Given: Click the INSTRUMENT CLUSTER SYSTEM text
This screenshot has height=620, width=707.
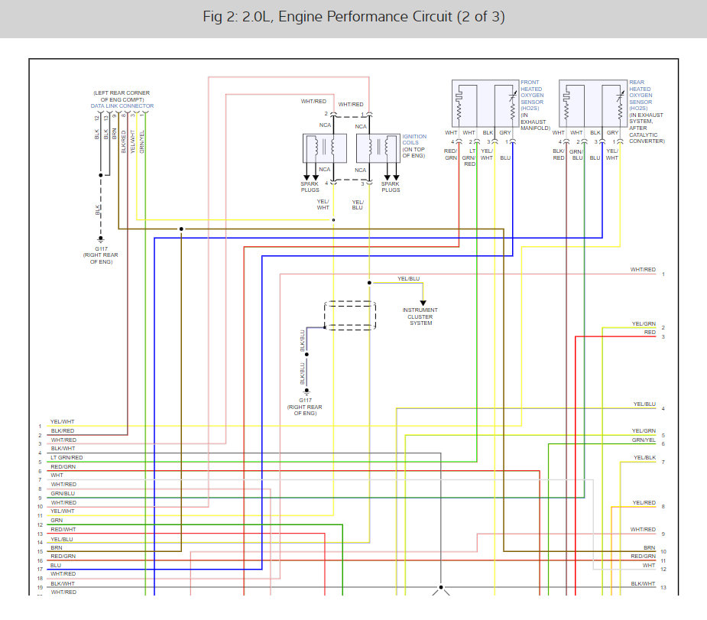Looking at the screenshot, I should [420, 316].
